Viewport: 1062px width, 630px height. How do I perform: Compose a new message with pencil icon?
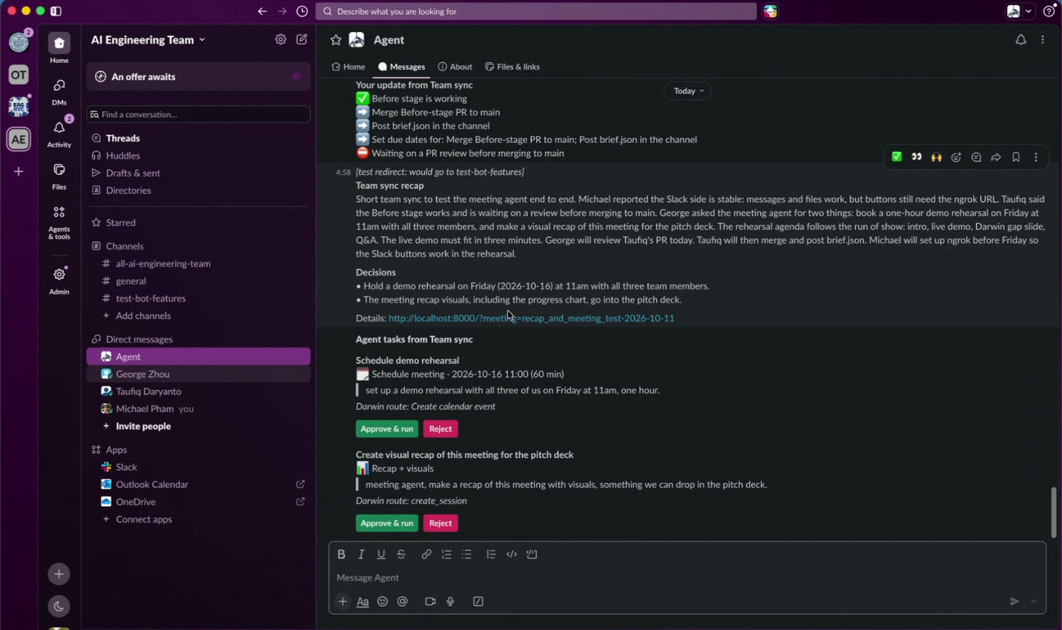coord(302,39)
